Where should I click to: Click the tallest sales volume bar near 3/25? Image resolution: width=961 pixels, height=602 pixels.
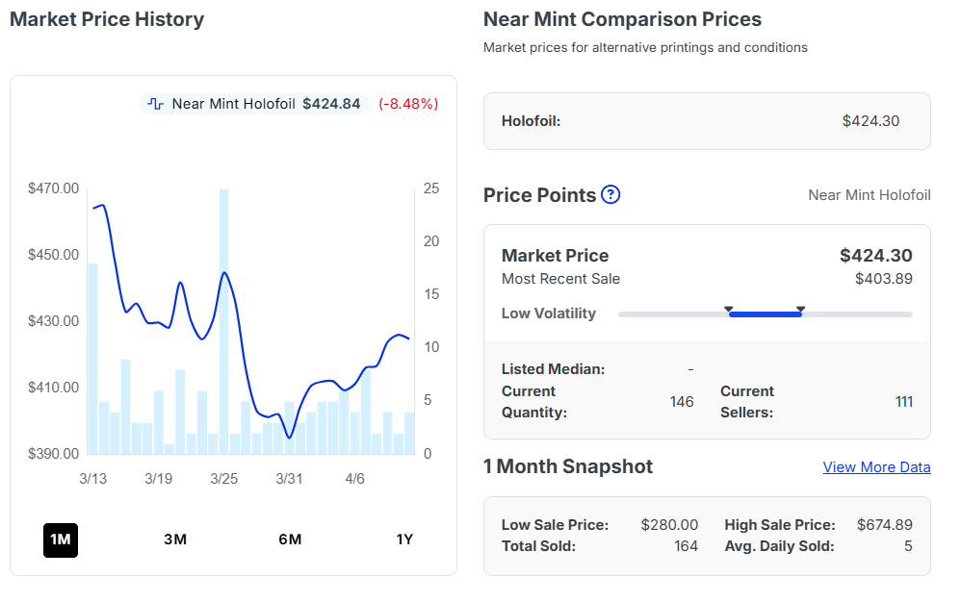[224, 322]
